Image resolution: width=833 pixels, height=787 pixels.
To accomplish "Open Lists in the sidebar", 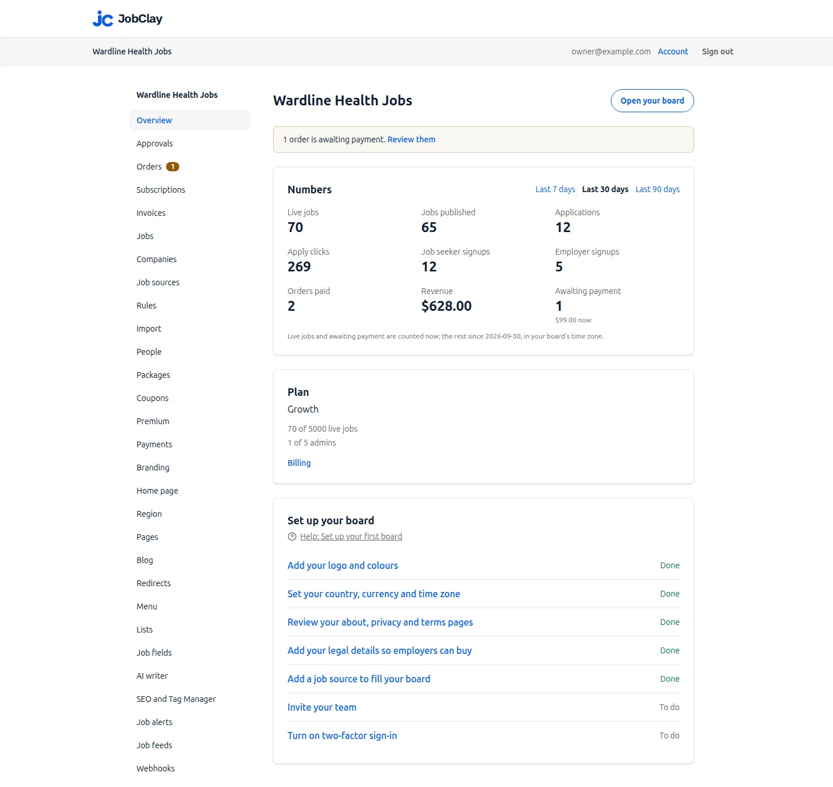I will click(x=190, y=630).
